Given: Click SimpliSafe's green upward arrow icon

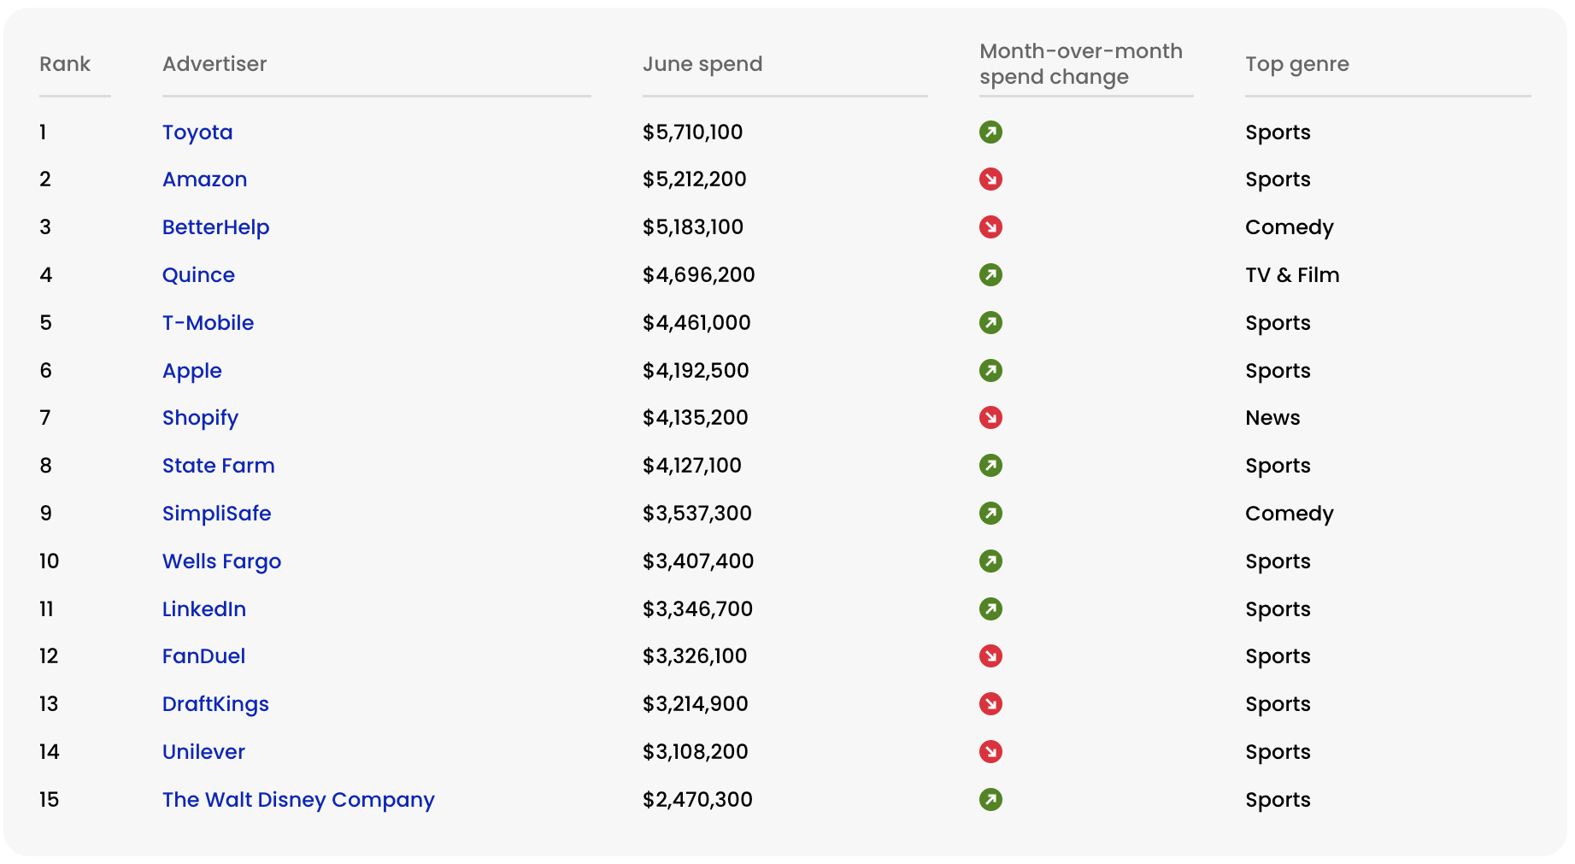Looking at the screenshot, I should pos(990,514).
